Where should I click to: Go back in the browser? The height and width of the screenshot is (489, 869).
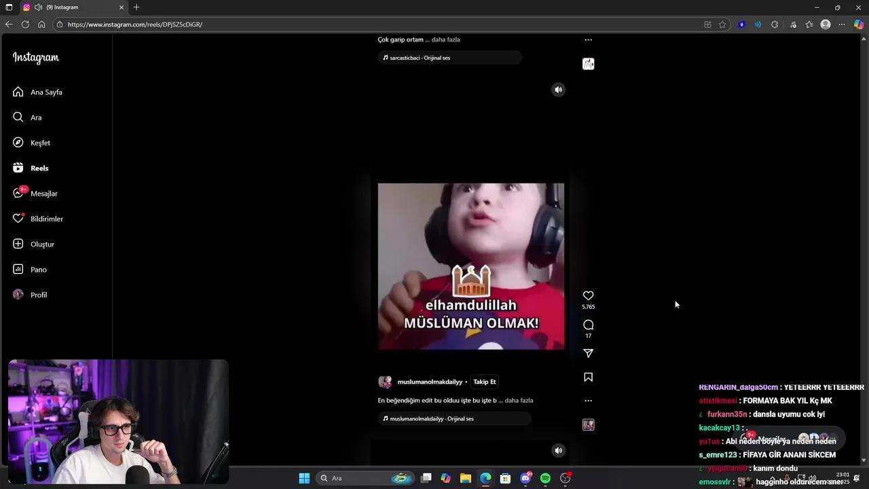pyautogui.click(x=9, y=24)
